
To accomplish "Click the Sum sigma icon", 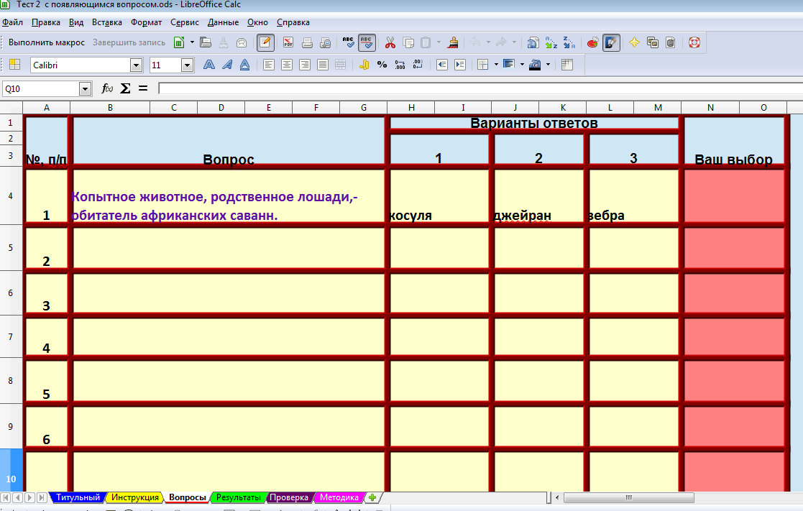I will (x=125, y=88).
